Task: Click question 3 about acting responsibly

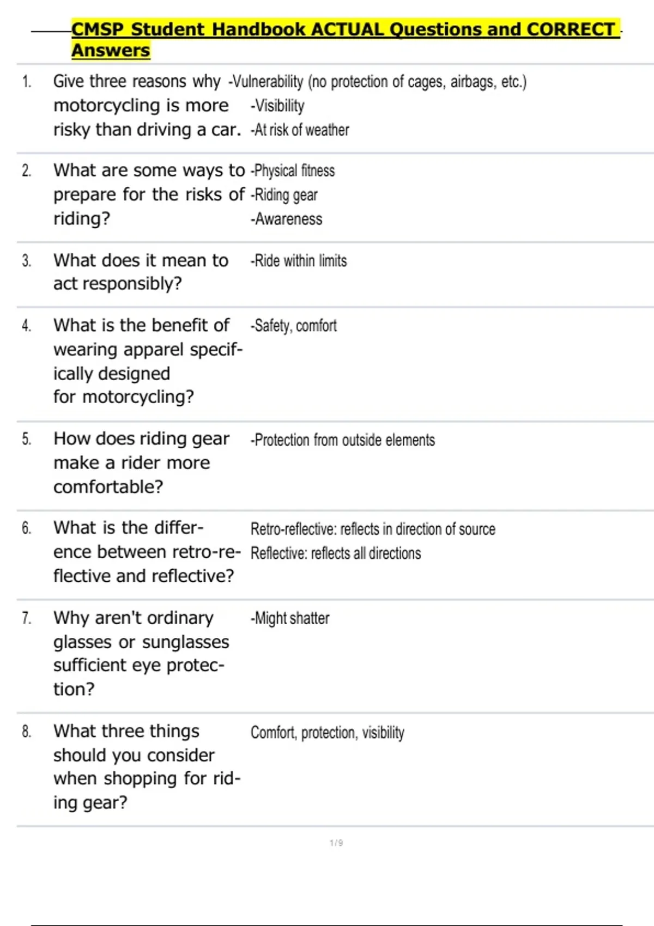Action: click(141, 272)
